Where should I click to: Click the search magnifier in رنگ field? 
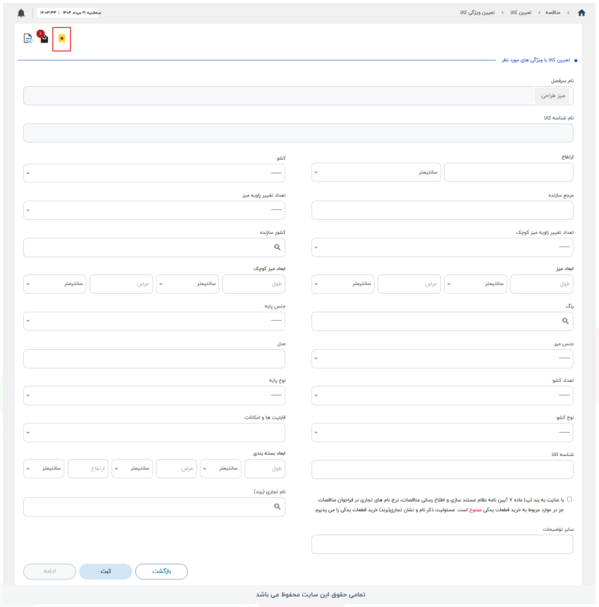[x=565, y=321]
